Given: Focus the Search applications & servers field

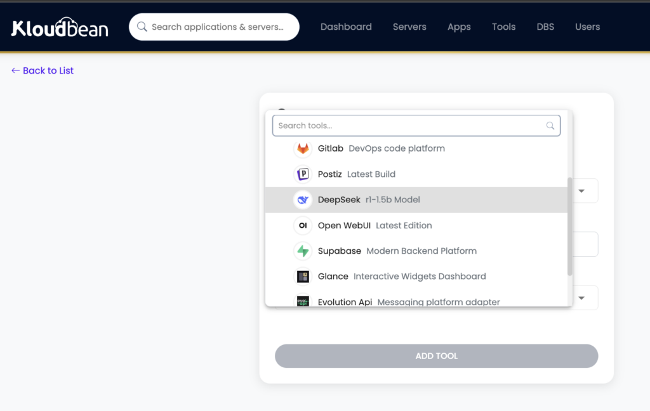Looking at the screenshot, I should tap(214, 27).
